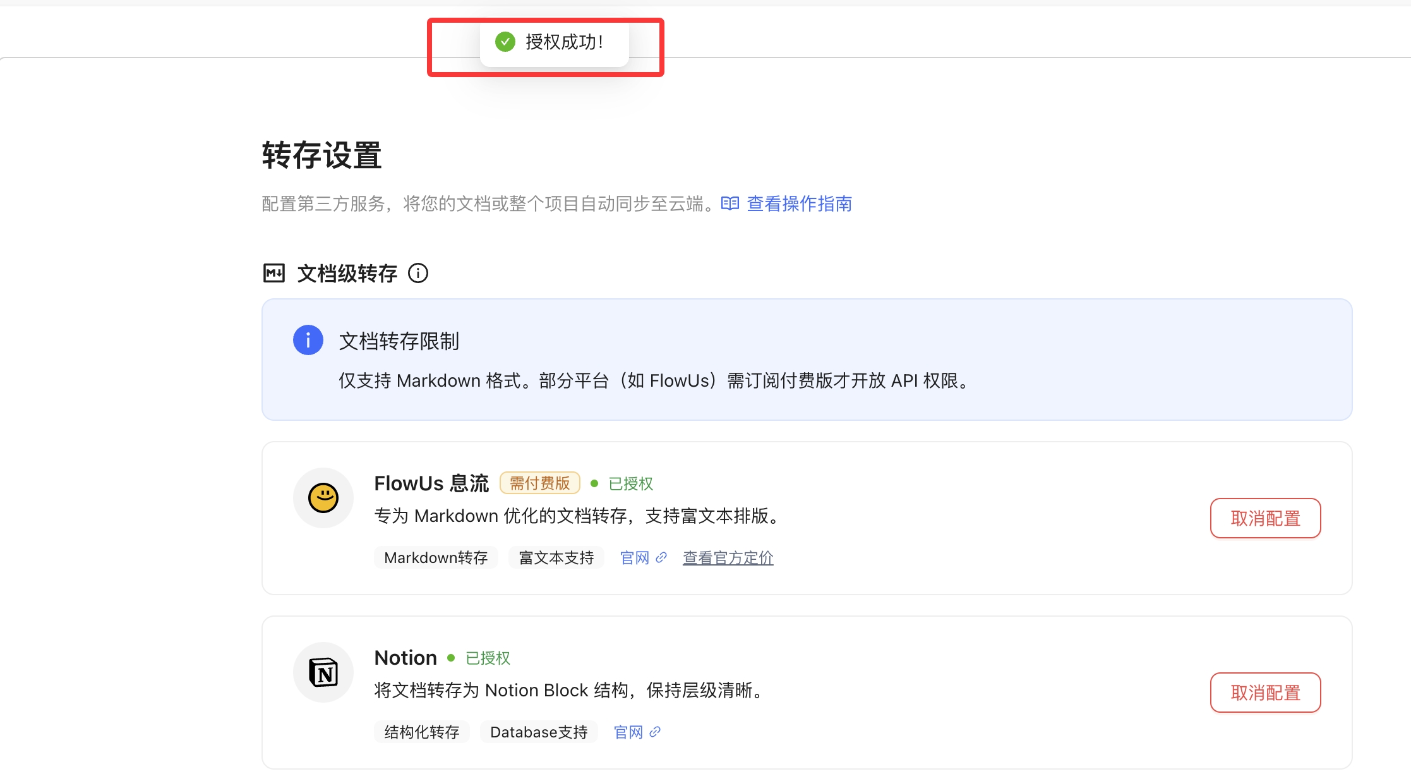
Task: Click the 结构化转存 tag chip
Action: pos(421,732)
